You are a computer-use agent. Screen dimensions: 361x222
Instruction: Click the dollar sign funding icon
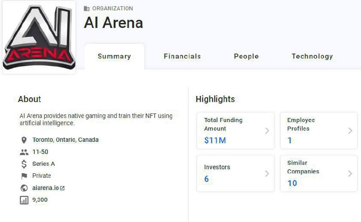(x=24, y=164)
